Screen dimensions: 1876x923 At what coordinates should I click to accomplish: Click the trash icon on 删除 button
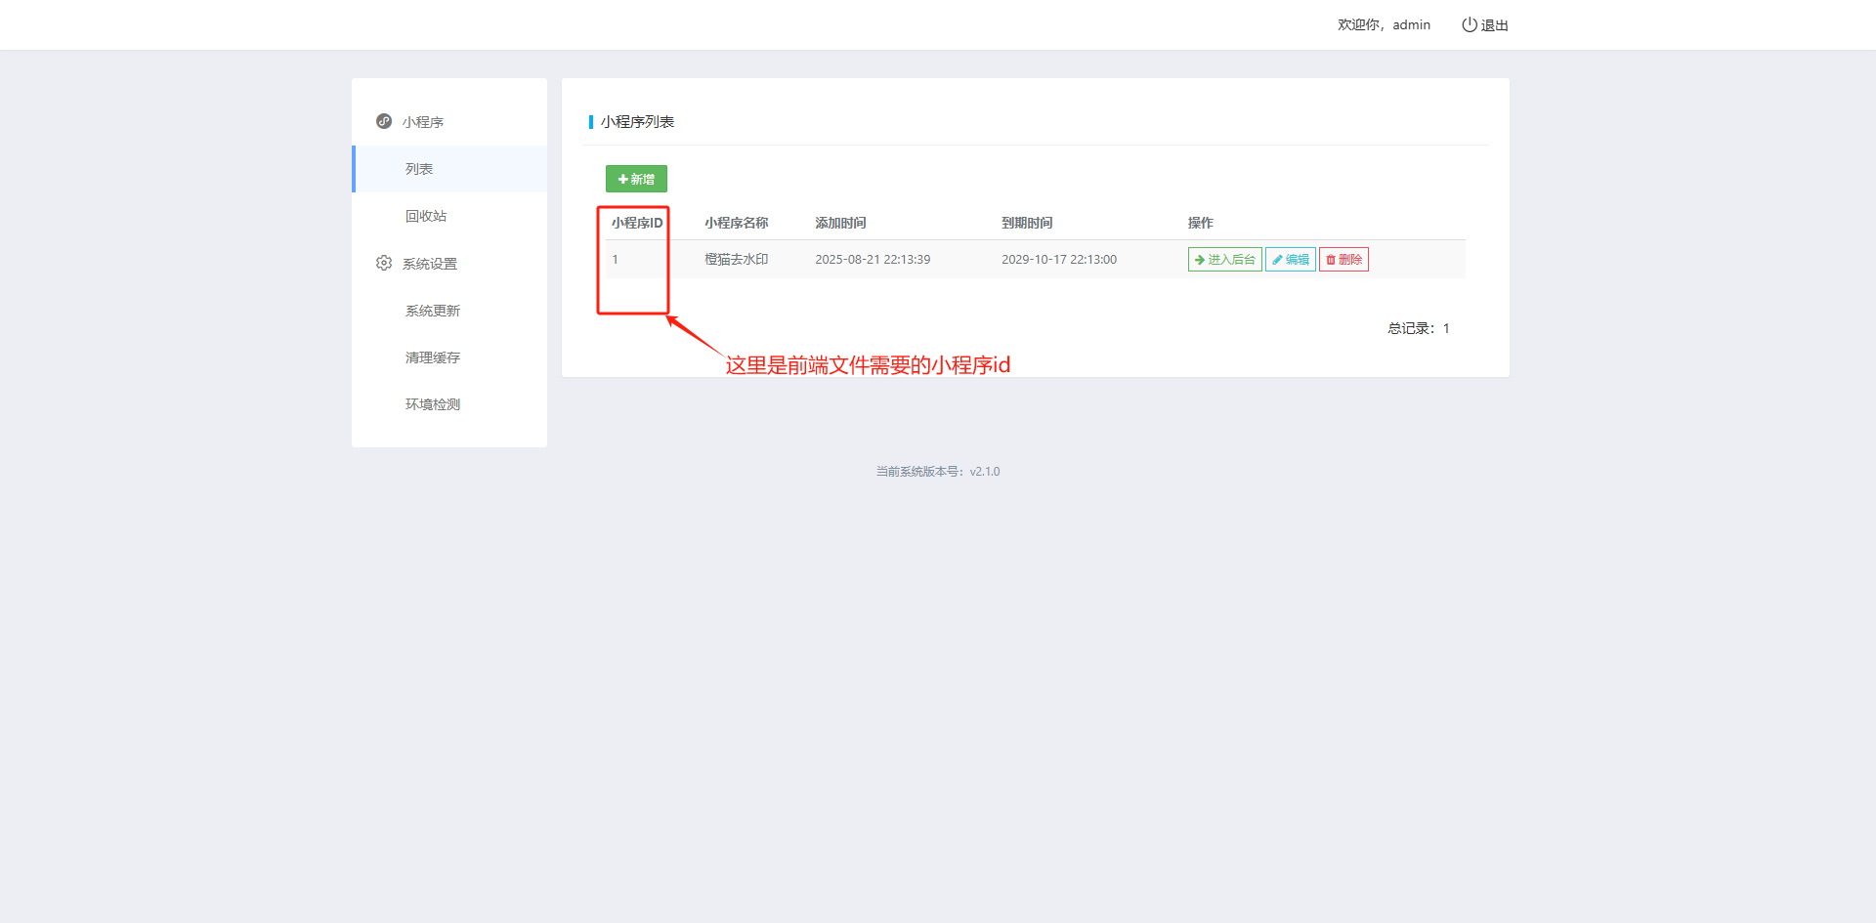1331,260
